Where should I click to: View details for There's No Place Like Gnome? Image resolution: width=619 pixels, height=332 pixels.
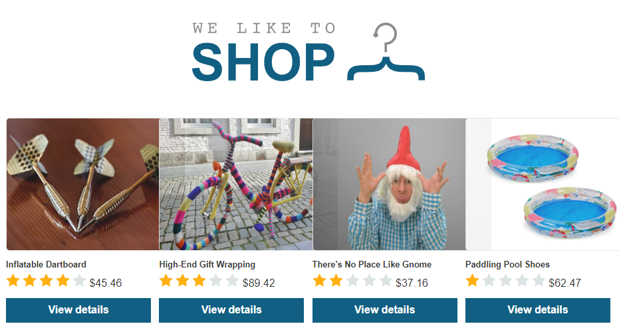tap(384, 310)
